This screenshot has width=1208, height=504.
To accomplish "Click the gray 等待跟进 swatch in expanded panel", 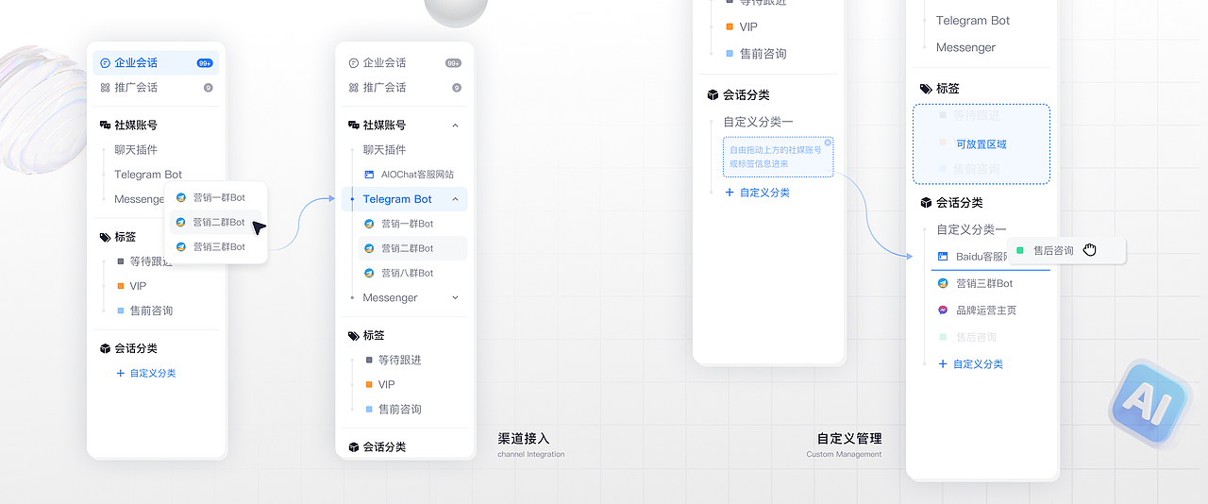I will click(x=370, y=361).
